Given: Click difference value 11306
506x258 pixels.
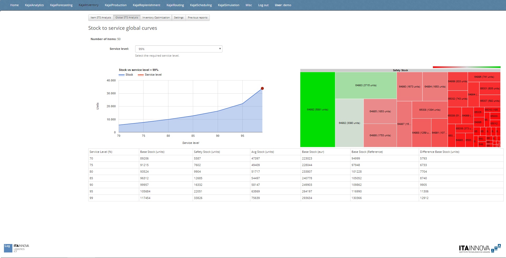Looking at the screenshot, I should coord(424,191).
